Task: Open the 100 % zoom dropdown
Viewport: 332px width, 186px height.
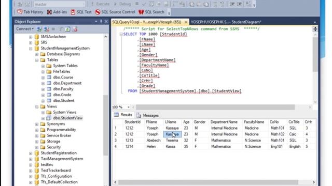Action: coord(129,107)
